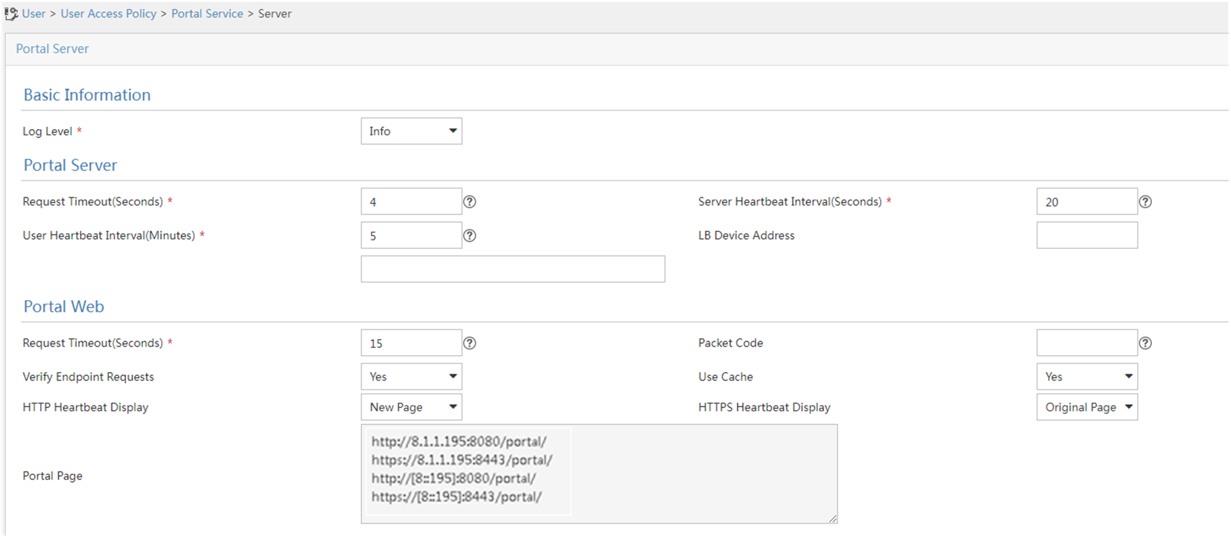Select the Portal Server panel tab
Image resolution: width=1231 pixels, height=538 pixels.
click(52, 49)
